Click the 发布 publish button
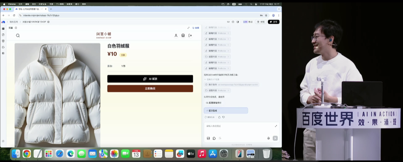The width and height of the screenshot is (403, 162). click(274, 22)
